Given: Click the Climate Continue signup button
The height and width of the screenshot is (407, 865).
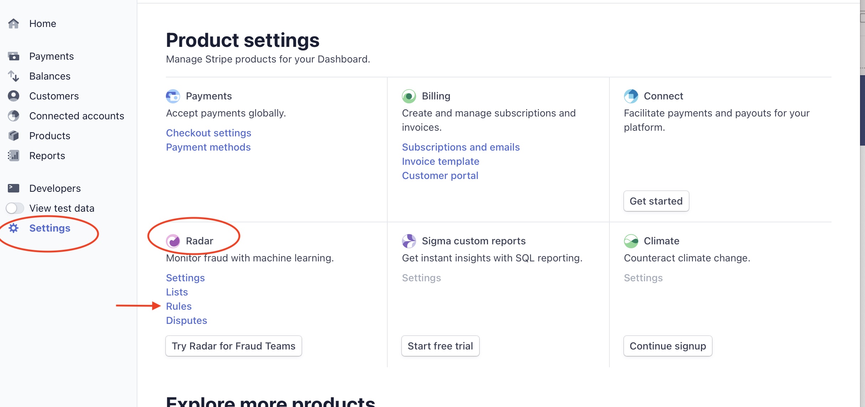Looking at the screenshot, I should [668, 346].
